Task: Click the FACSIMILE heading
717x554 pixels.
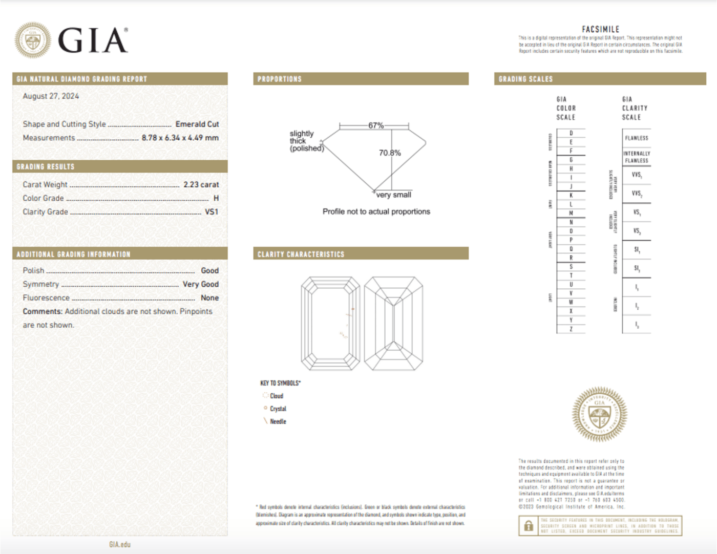Action: point(600,29)
